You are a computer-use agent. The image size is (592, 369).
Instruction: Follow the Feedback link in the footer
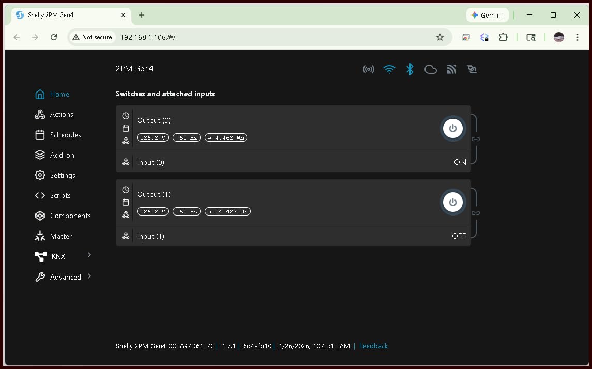(373, 346)
